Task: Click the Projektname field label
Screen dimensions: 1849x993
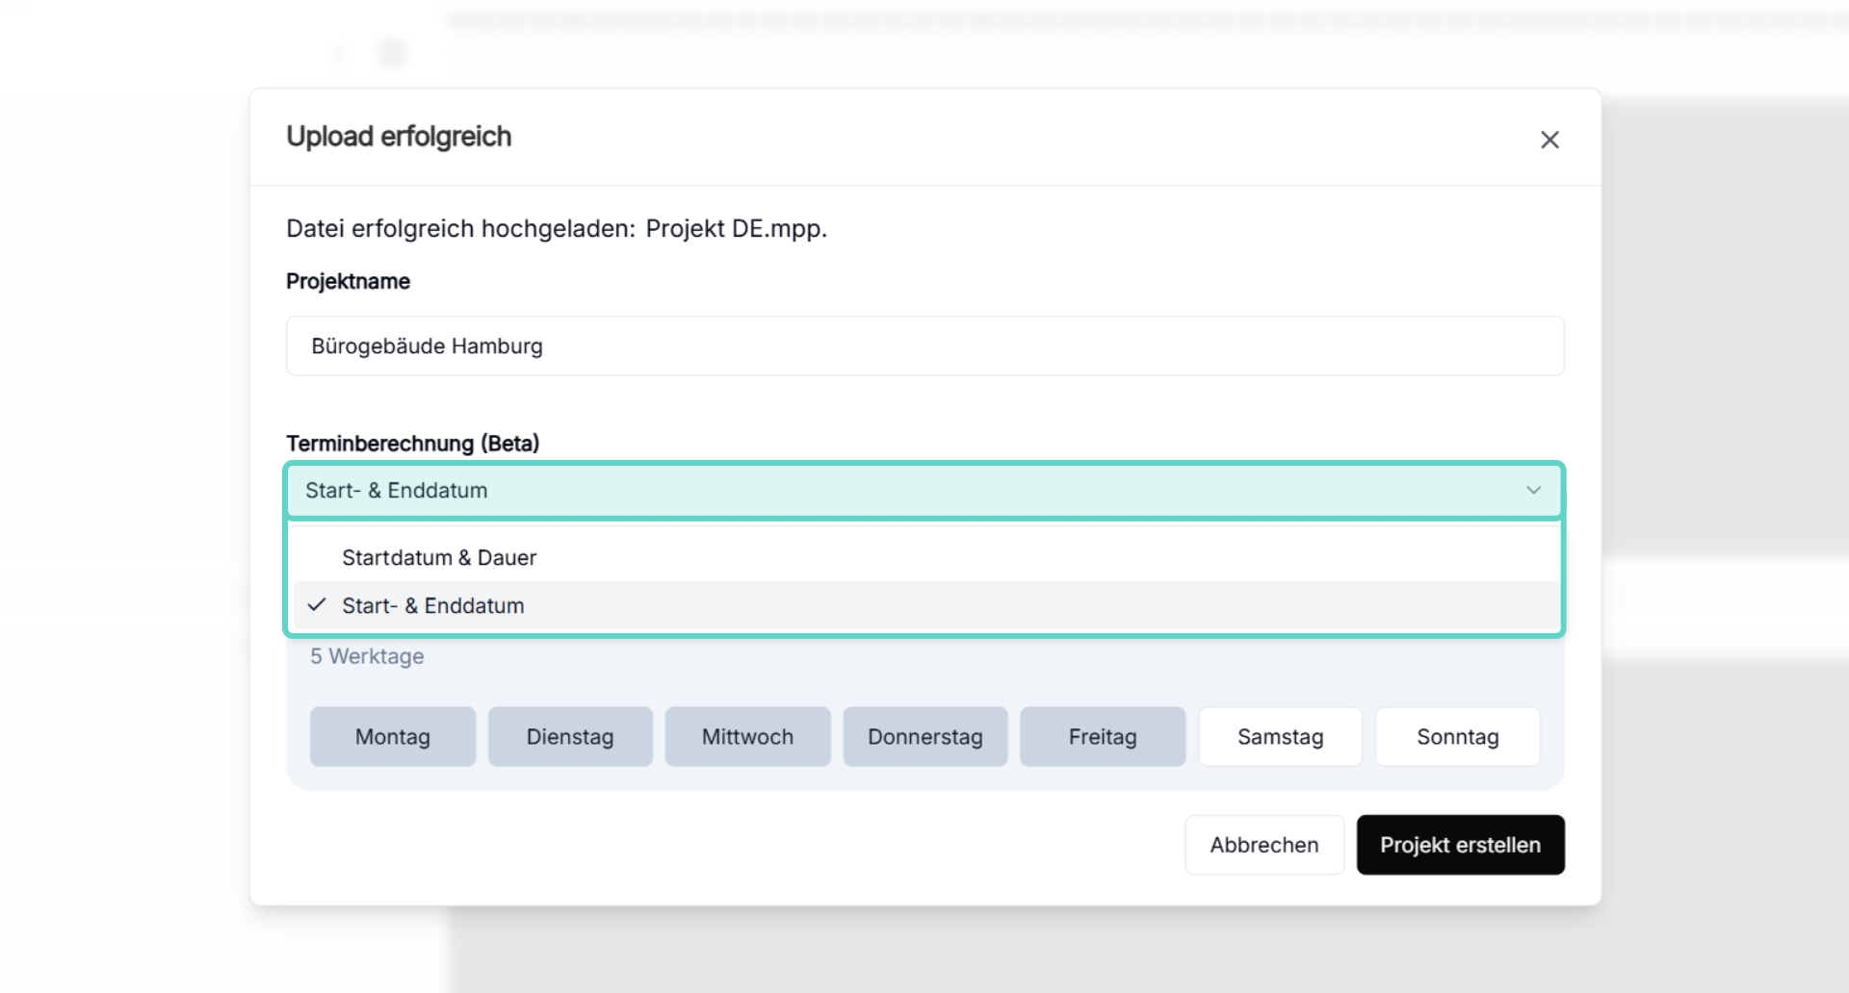Action: (x=348, y=282)
